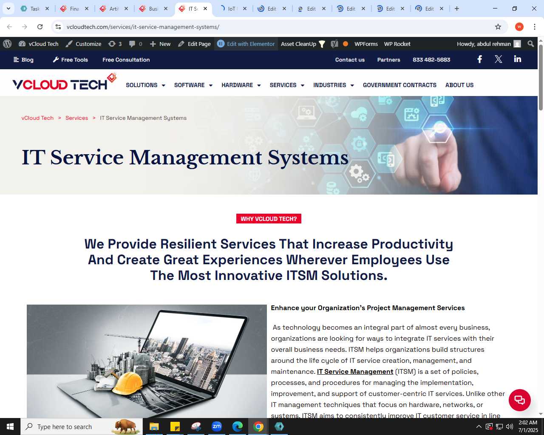Click the vCloud Tech logo
Screen dimensions: 544x435
tap(64, 82)
